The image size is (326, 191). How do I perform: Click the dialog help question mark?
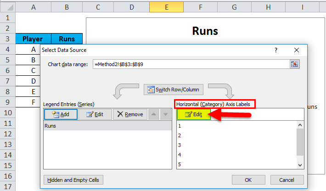click(276, 50)
